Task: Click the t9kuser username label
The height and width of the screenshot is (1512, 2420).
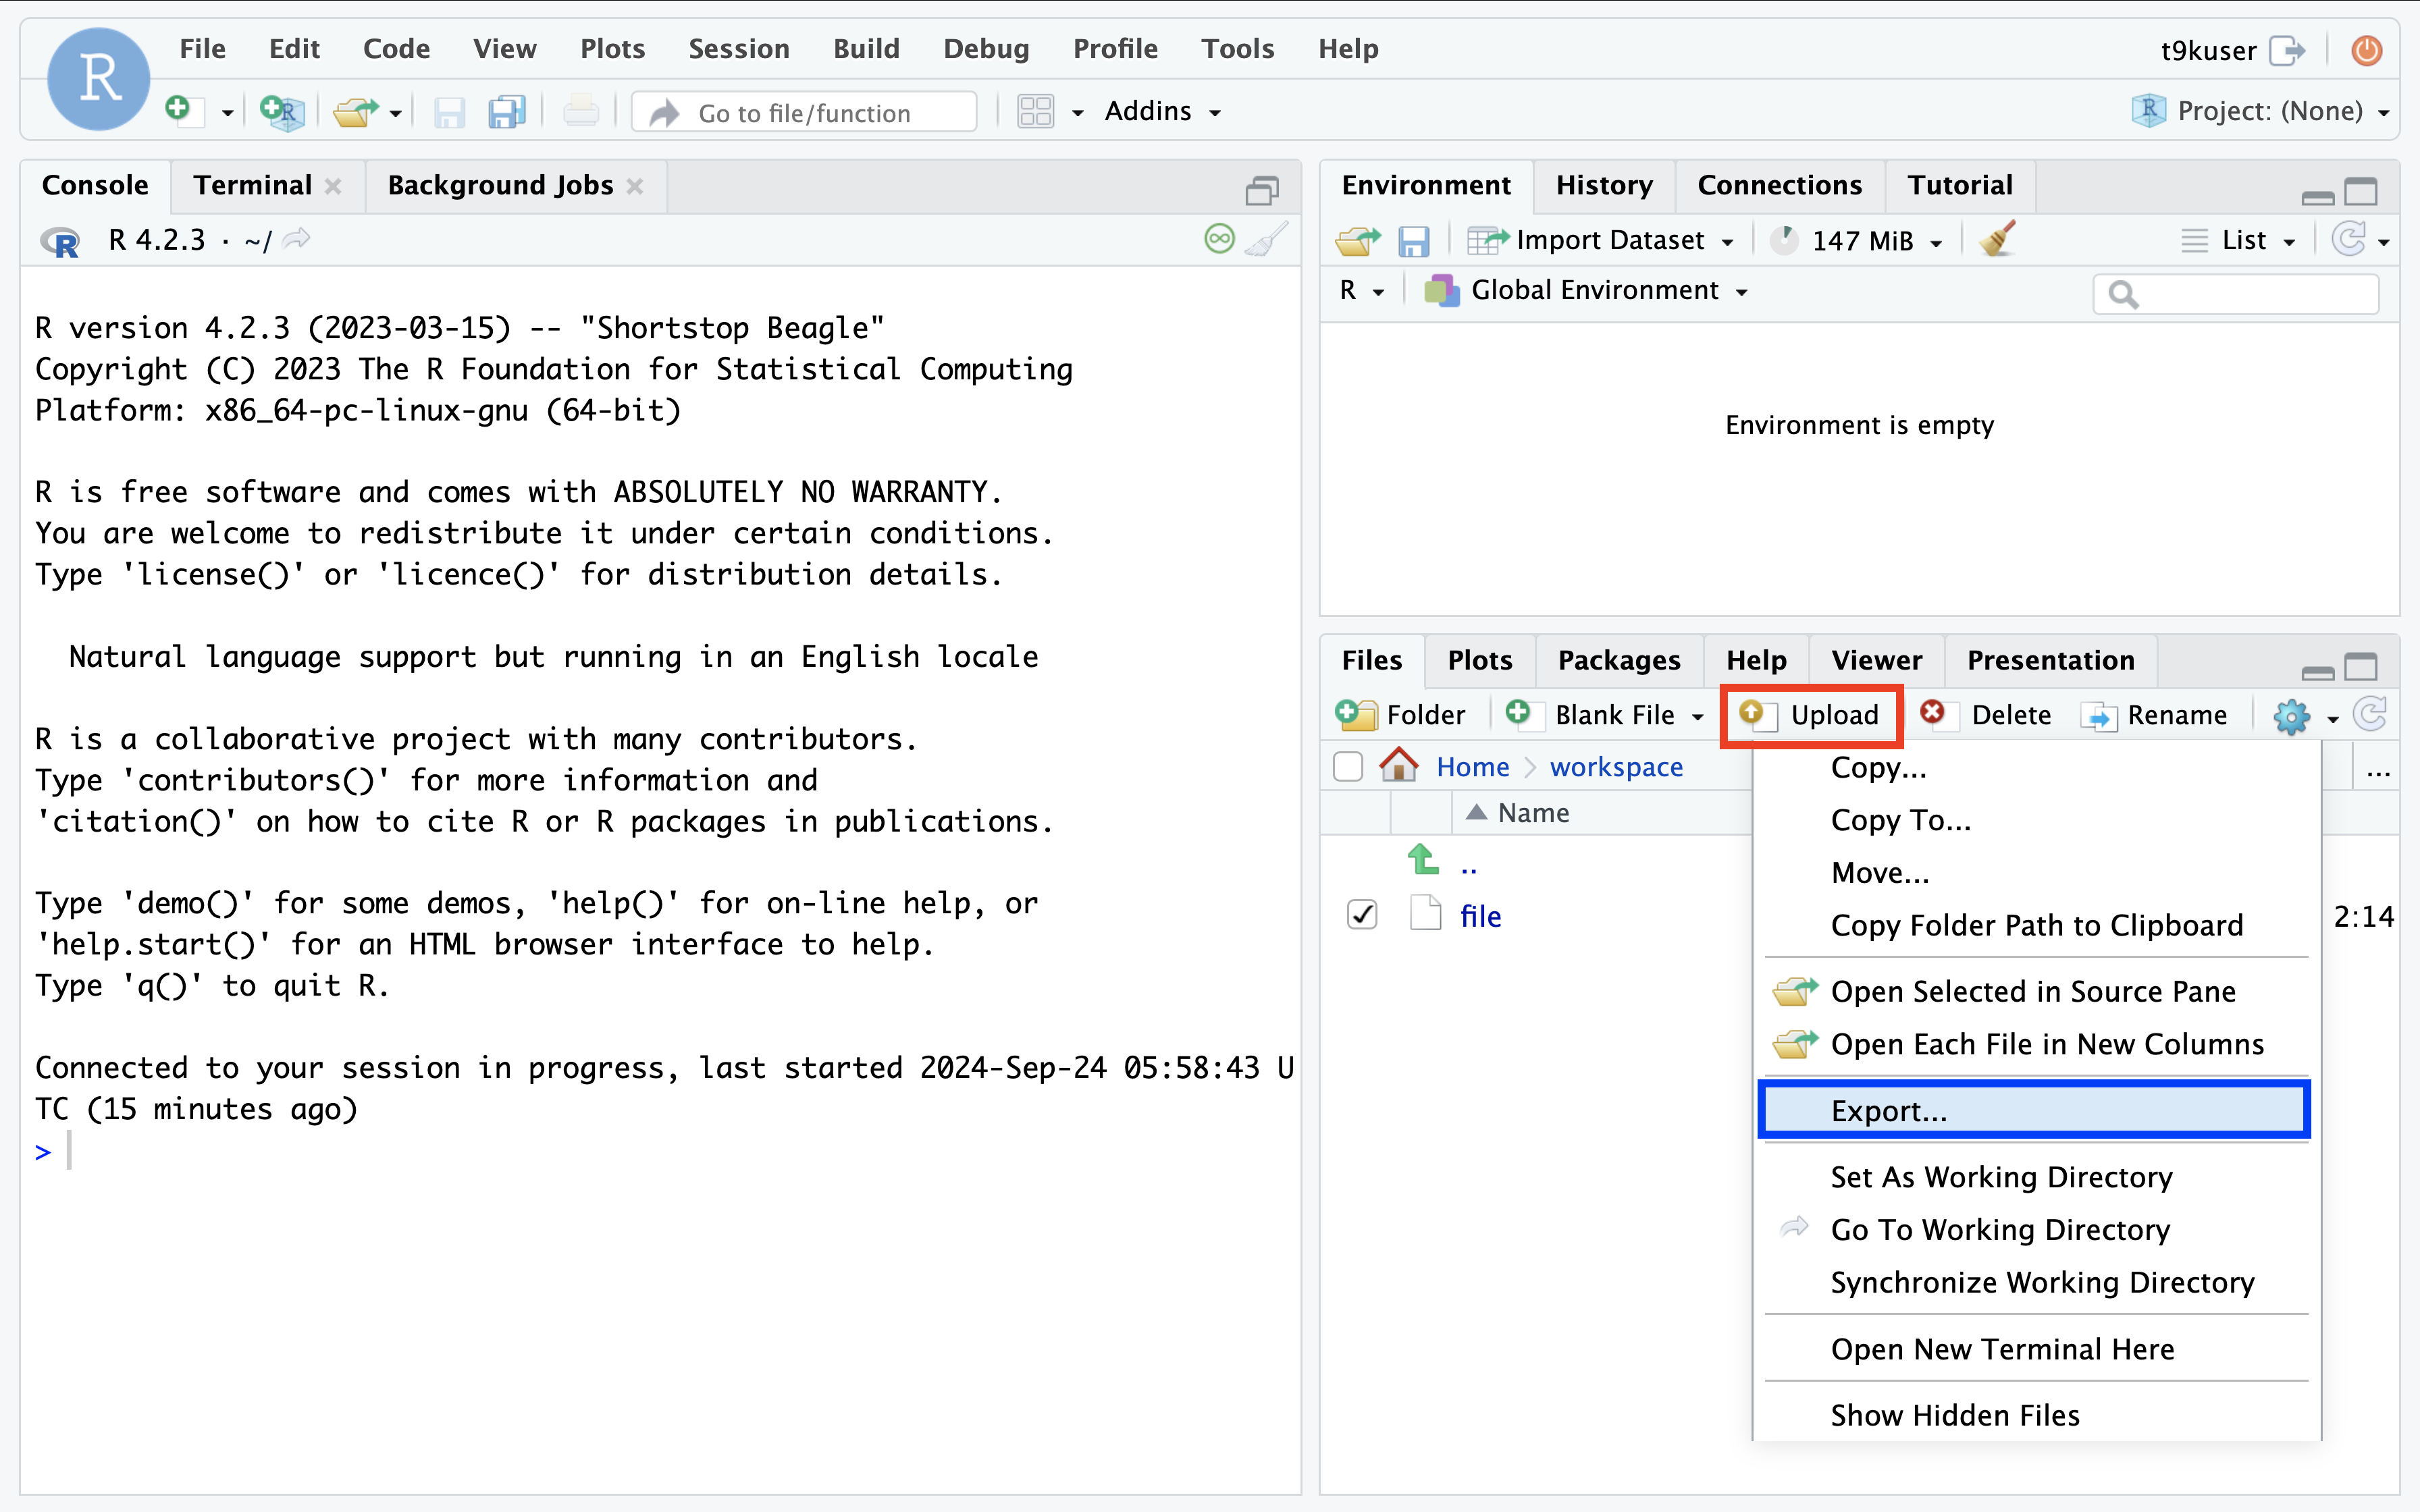Action: click(2208, 50)
